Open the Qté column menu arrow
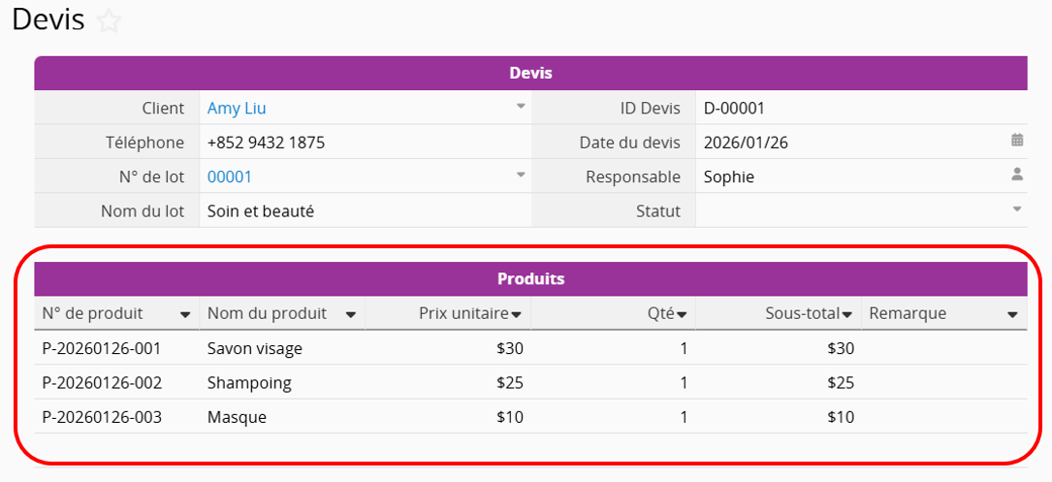1052x482 pixels. pyautogui.click(x=682, y=315)
